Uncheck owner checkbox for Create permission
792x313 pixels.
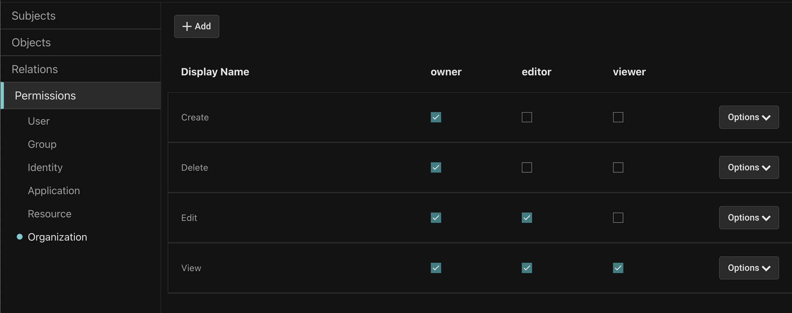pyautogui.click(x=436, y=117)
